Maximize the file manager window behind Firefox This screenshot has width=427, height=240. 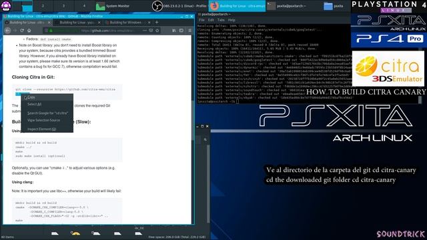(x=202, y=126)
